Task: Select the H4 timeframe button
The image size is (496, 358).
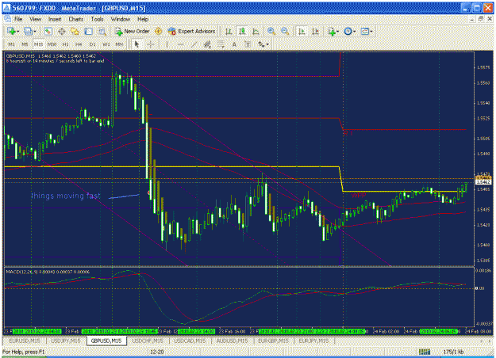Action: pyautogui.click(x=79, y=44)
